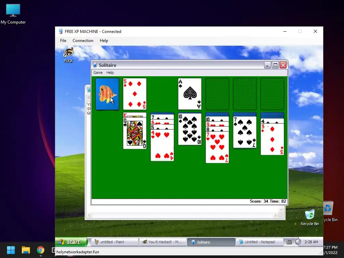The height and width of the screenshot is (258, 344).
Task: Click the XP clock showing 2:28 AM
Action: pyautogui.click(x=311, y=242)
